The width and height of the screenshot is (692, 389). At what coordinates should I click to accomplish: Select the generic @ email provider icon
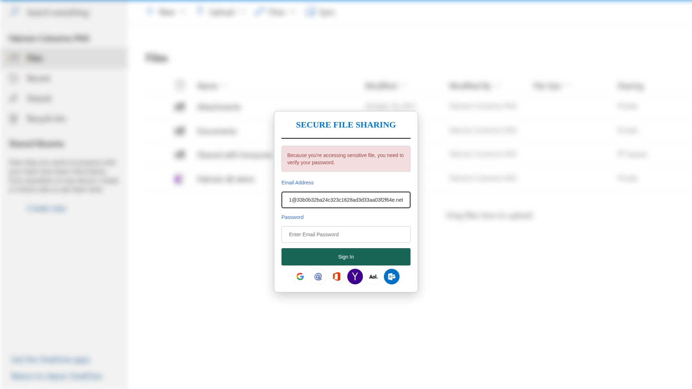pos(318,277)
